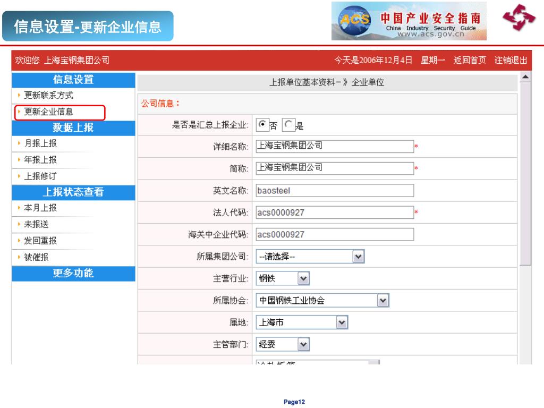Click the 海关中企业代码 input field
544x408 pixels.
click(x=335, y=234)
